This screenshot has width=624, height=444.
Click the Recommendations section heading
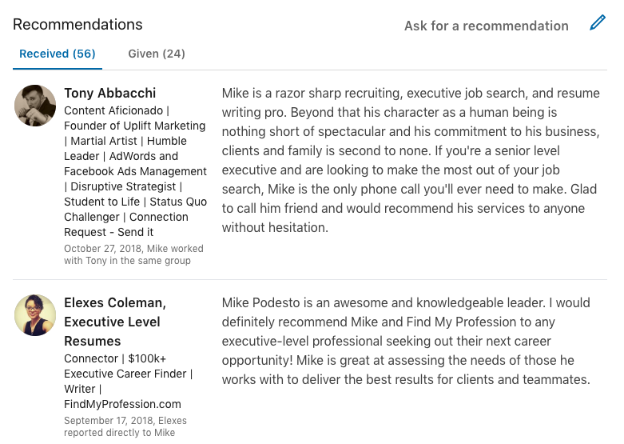[x=78, y=24]
